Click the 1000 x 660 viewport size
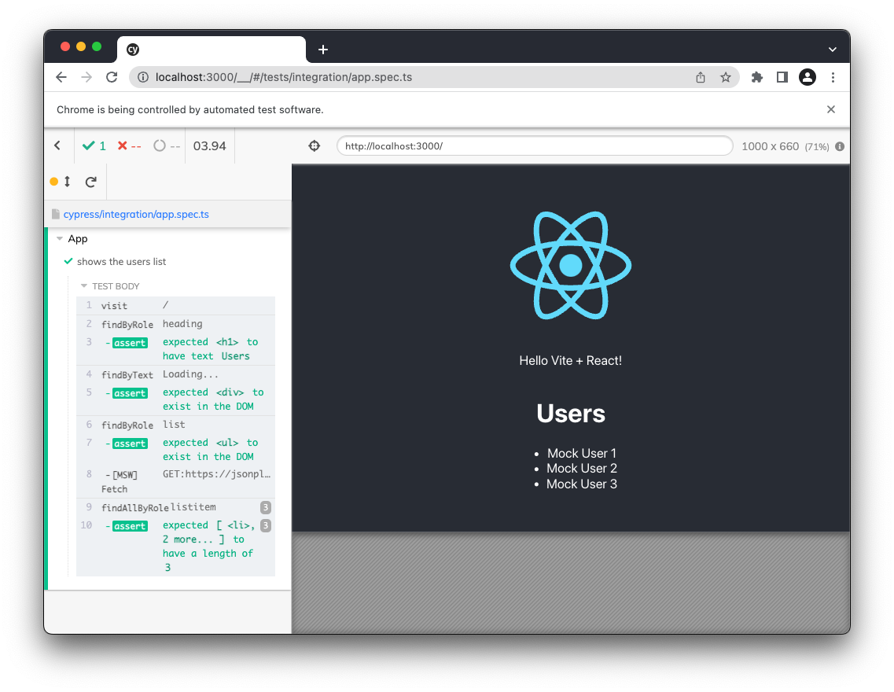Viewport: 894px width, 692px height. click(770, 146)
